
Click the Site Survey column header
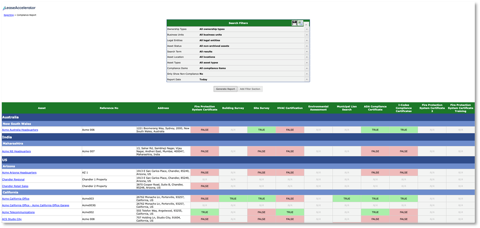pos(261,108)
